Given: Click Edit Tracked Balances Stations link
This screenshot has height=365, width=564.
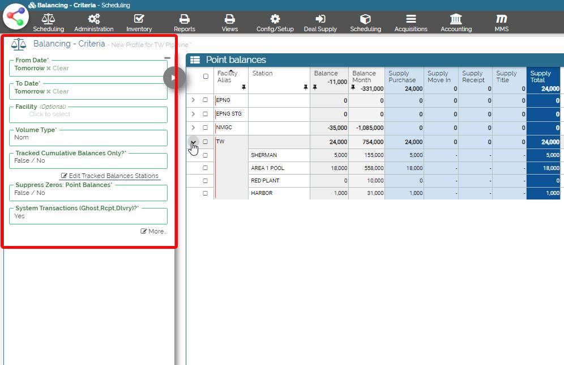Looking at the screenshot, I should click(110, 176).
